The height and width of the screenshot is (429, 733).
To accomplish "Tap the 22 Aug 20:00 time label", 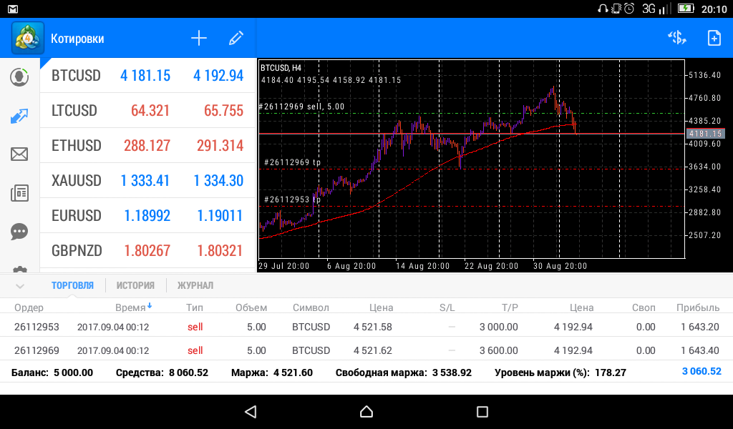I will pyautogui.click(x=491, y=266).
